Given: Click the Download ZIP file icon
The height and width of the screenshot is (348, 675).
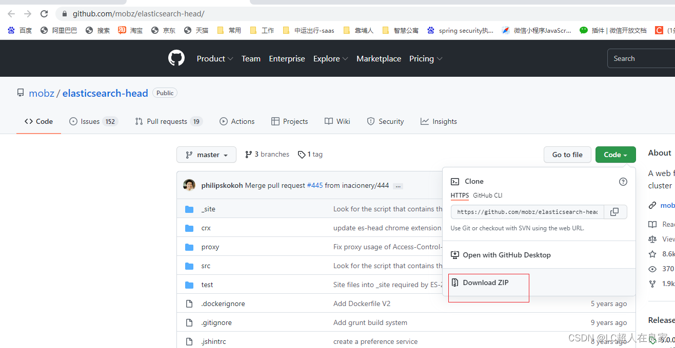Looking at the screenshot, I should click(454, 282).
